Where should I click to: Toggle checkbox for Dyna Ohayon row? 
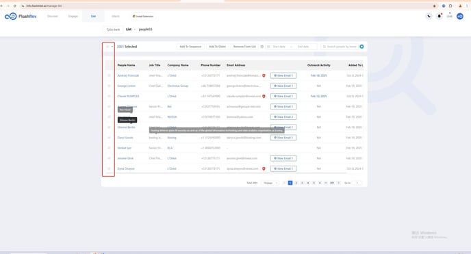click(x=109, y=168)
